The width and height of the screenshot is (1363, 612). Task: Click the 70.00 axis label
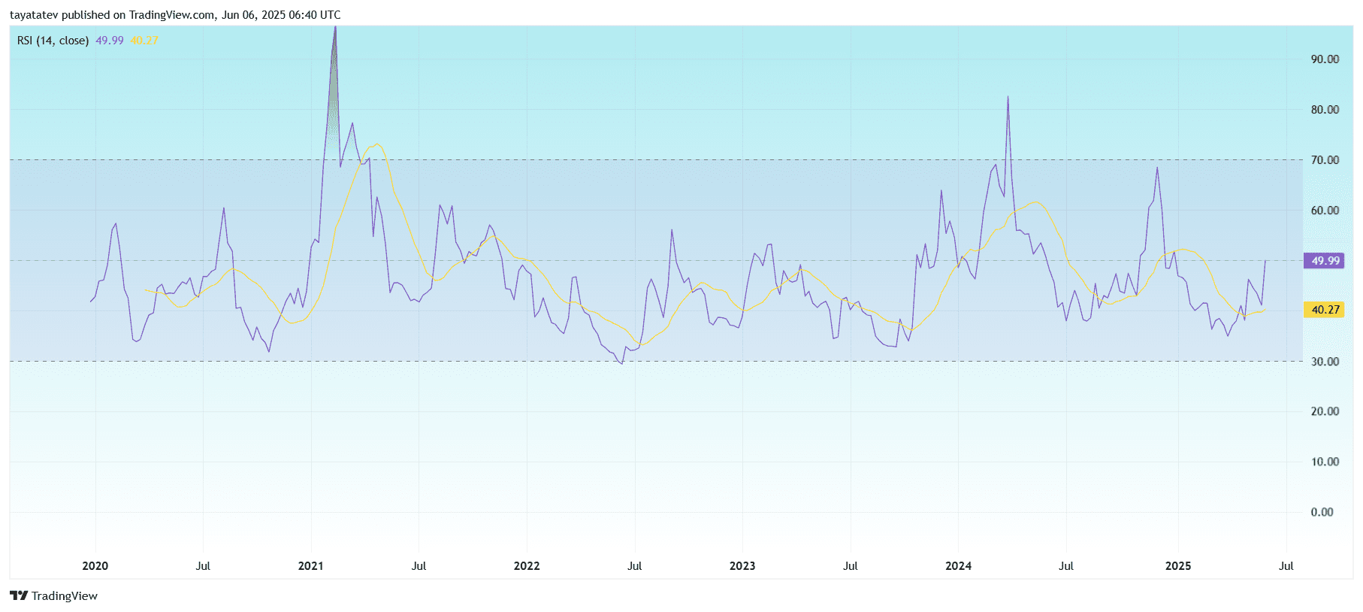coord(1325,160)
